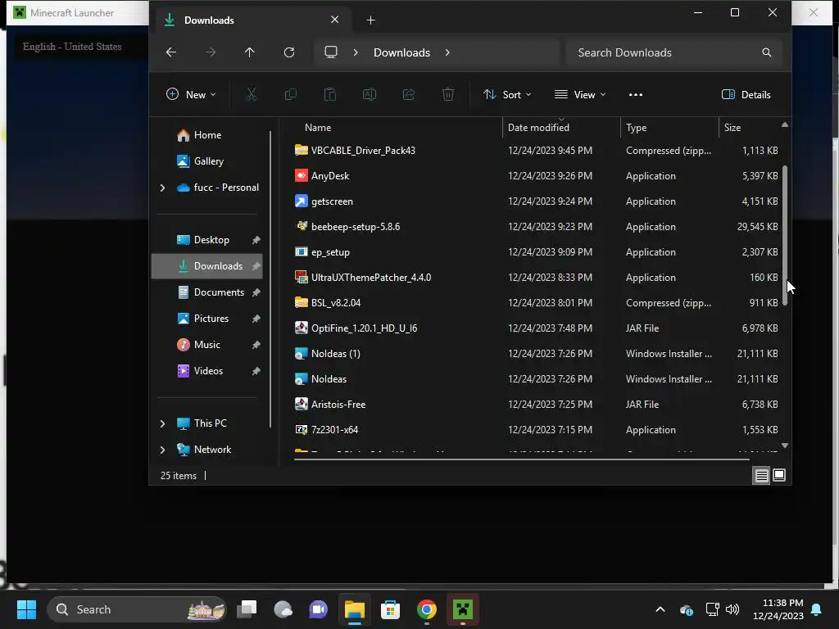Expand fucc - Personal tree node
839x629 pixels.
(x=163, y=188)
